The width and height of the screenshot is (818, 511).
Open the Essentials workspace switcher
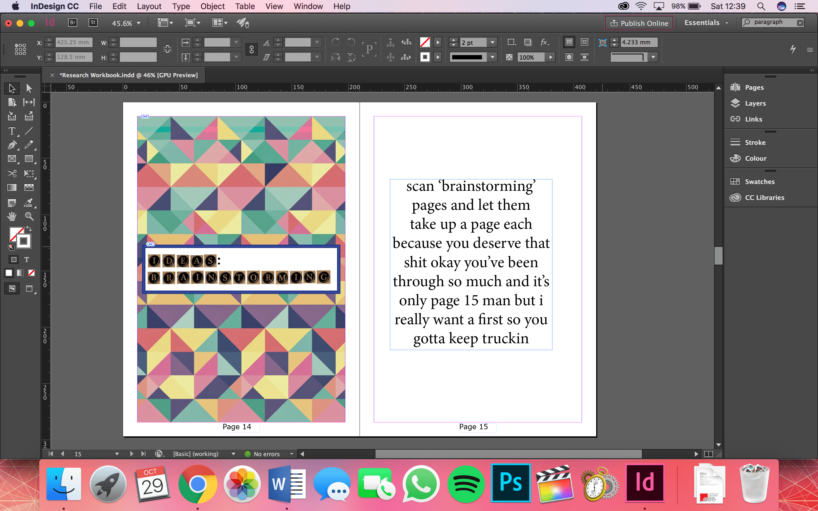tap(706, 22)
